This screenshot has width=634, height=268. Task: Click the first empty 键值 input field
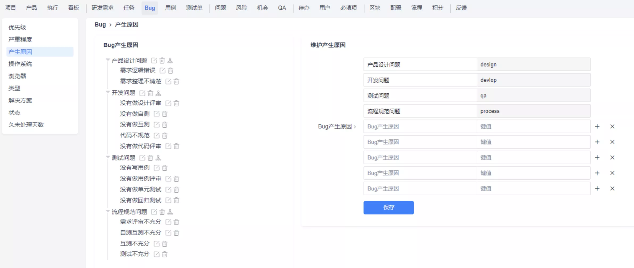point(533,127)
